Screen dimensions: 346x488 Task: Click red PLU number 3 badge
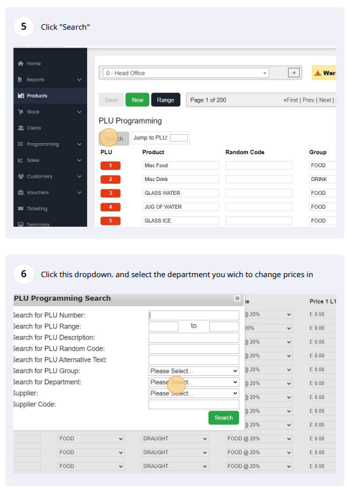click(110, 193)
